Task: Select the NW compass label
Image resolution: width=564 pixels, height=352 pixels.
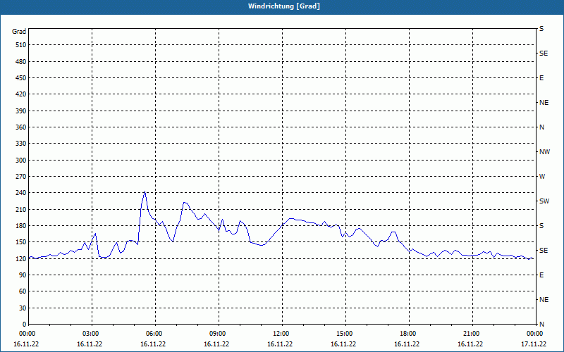Action: (x=544, y=152)
